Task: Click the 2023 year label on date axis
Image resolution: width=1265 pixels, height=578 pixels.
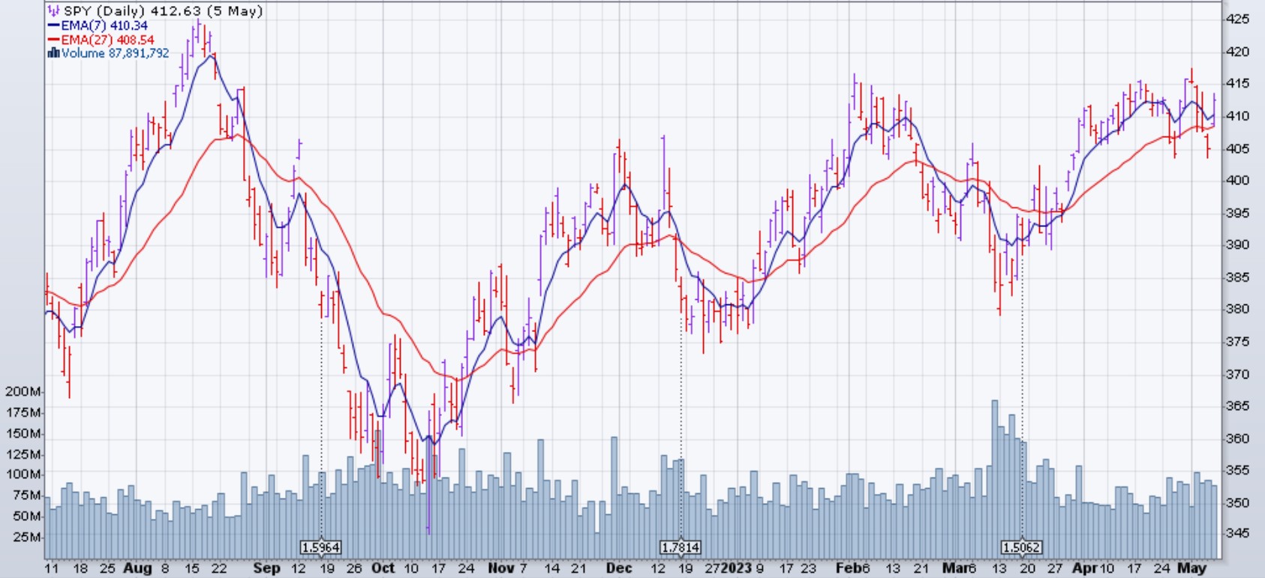Action: pos(736,568)
